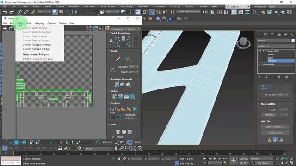Toggle Unwrap UVW modifier visibility eye
This screenshot has height=166, width=296.
tap(260, 51)
